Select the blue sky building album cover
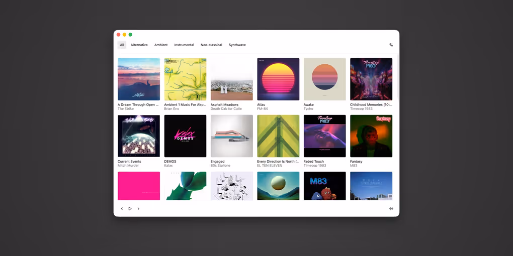The image size is (513, 256). (371, 186)
